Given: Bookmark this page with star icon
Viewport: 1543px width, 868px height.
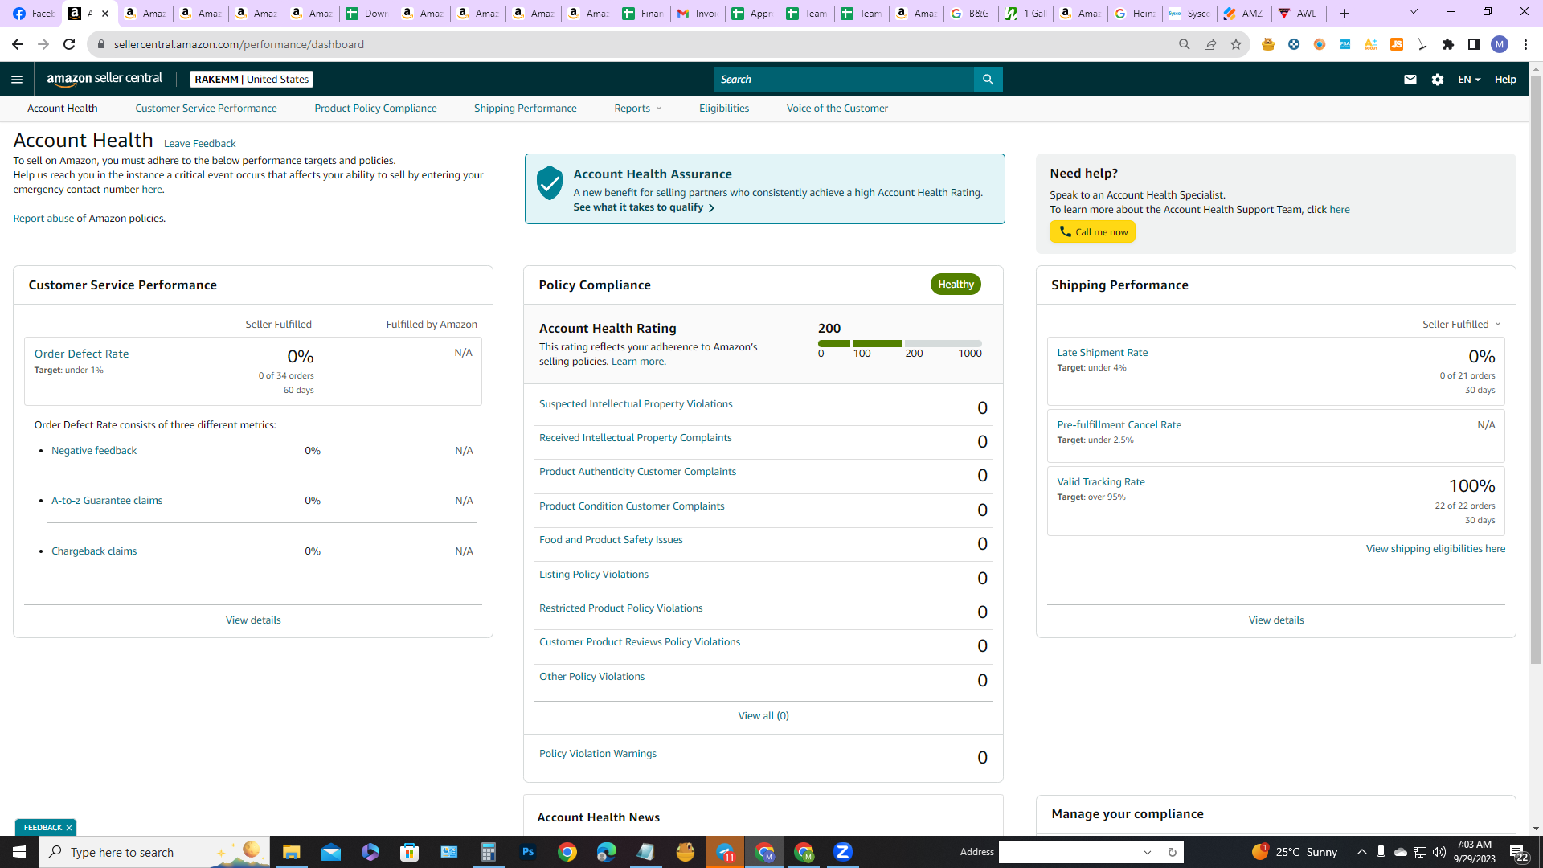Looking at the screenshot, I should [1236, 44].
